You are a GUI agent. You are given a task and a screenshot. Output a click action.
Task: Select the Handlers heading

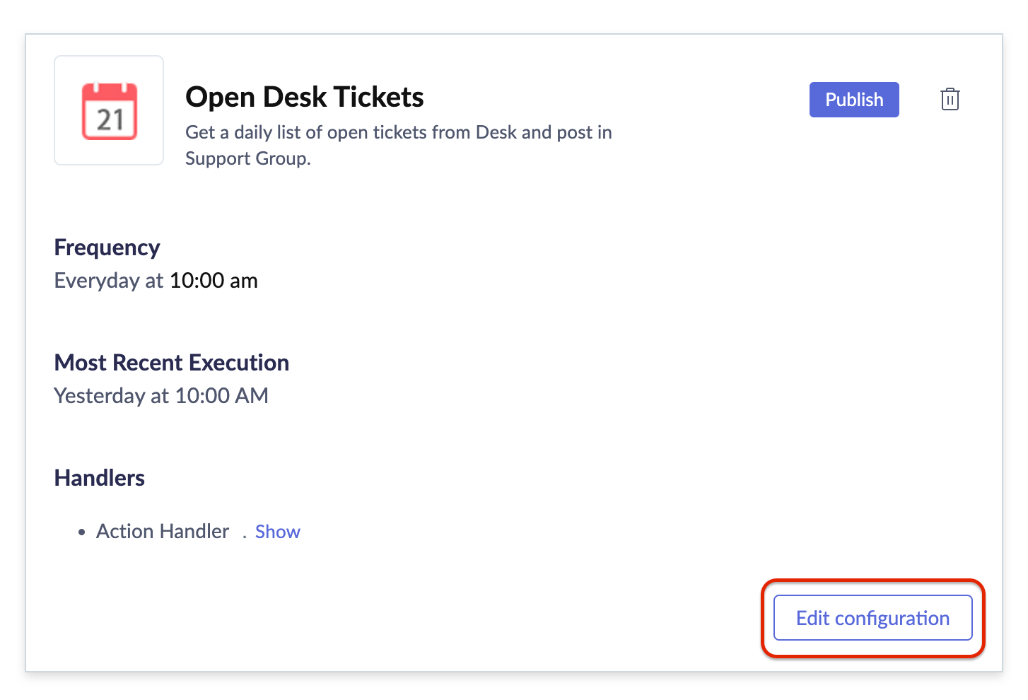[x=99, y=478]
